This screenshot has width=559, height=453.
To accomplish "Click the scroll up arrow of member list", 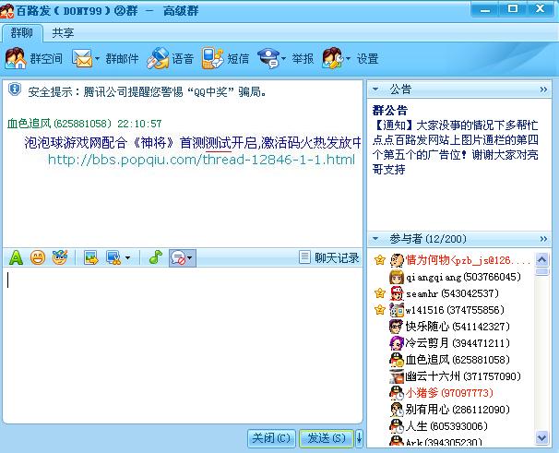I will [x=541, y=259].
